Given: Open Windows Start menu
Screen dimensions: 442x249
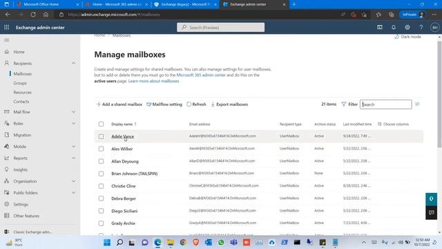Looking at the screenshot, I should 107,242.
